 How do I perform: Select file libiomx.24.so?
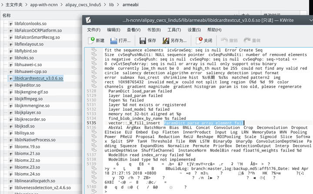coord(27,174)
